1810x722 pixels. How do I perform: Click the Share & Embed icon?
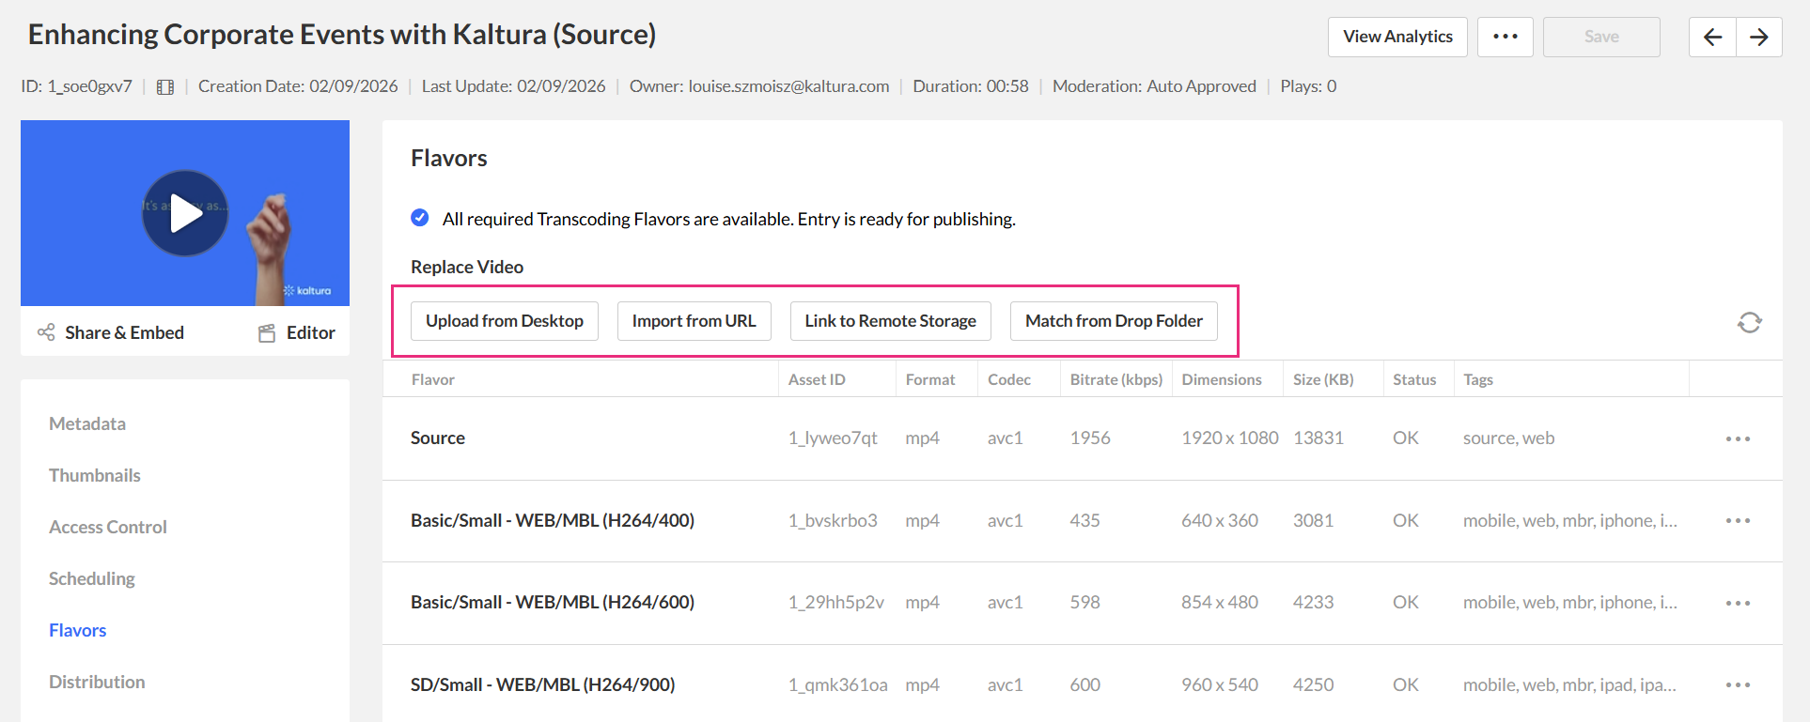pos(46,332)
